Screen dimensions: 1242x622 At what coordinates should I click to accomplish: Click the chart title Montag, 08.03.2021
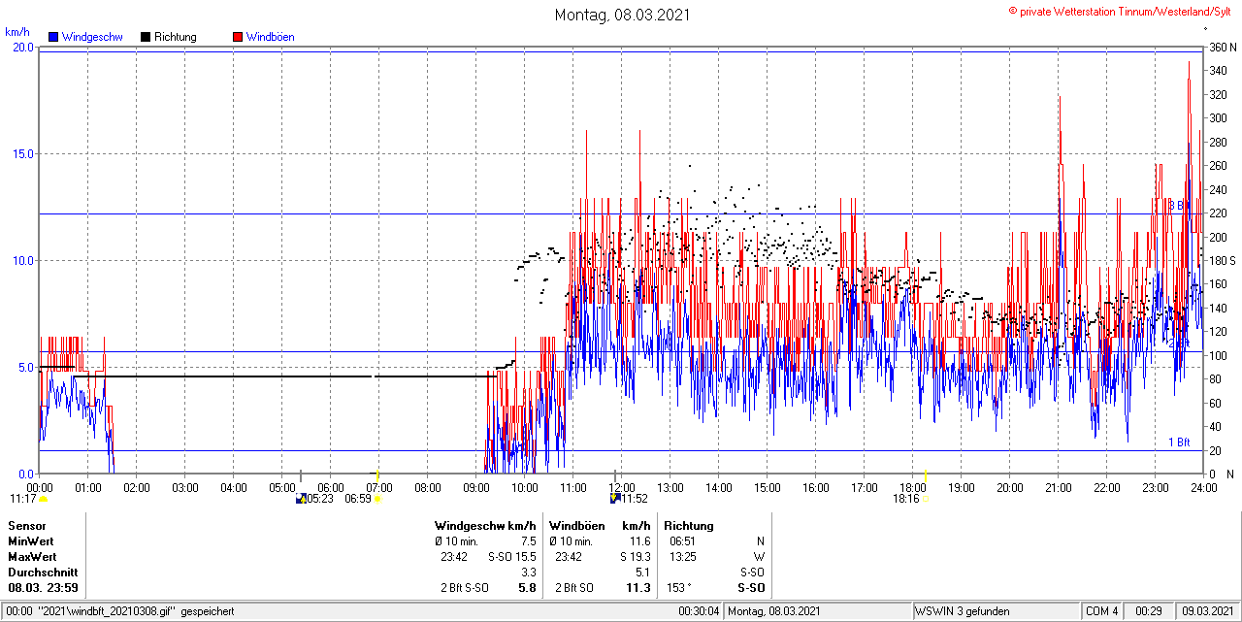[x=622, y=15]
